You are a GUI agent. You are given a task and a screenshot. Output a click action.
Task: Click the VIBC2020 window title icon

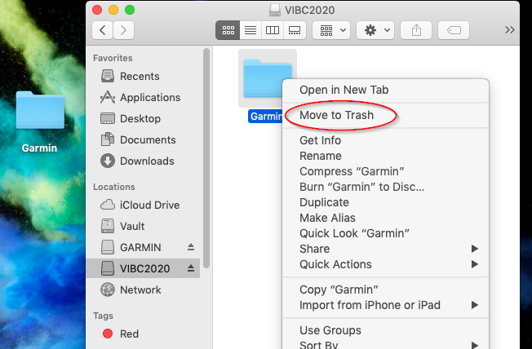coord(275,10)
